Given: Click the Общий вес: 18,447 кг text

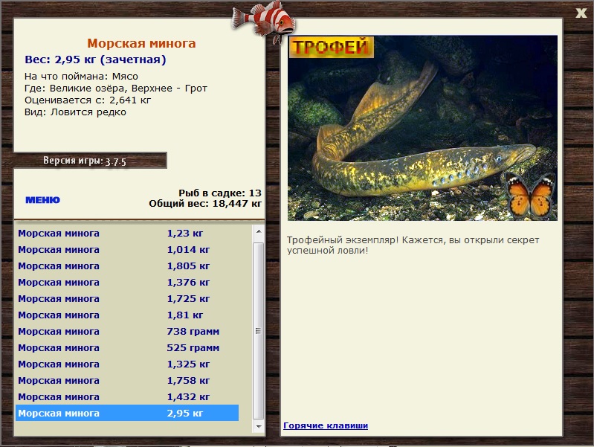Looking at the screenshot, I should 205,204.
